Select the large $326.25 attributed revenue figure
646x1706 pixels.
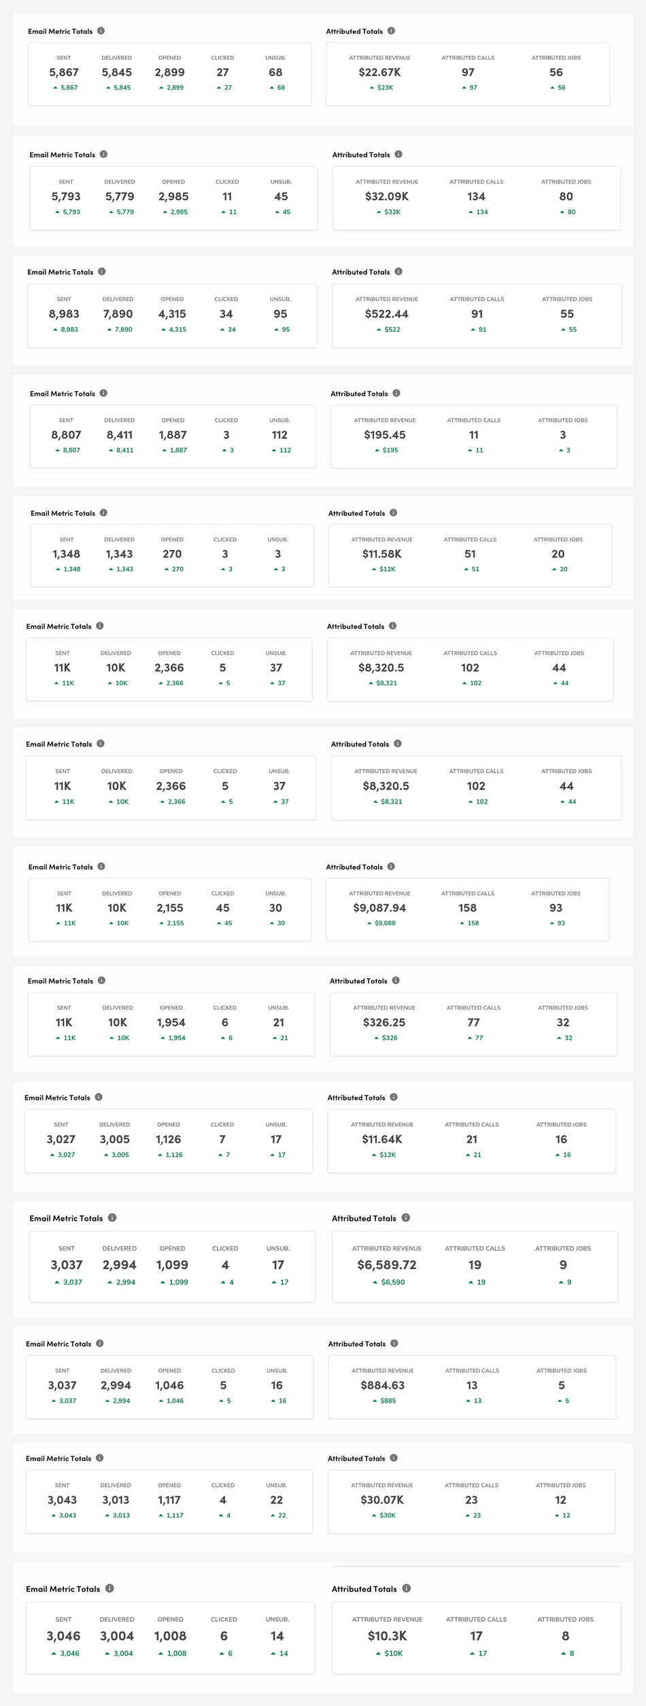pos(384,1022)
